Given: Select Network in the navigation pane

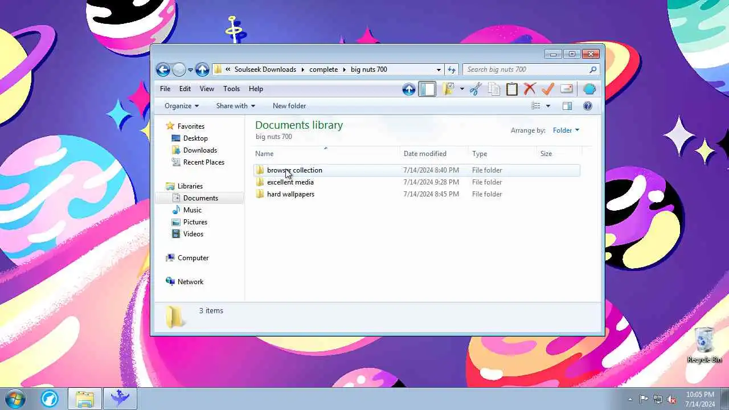Looking at the screenshot, I should [190, 282].
